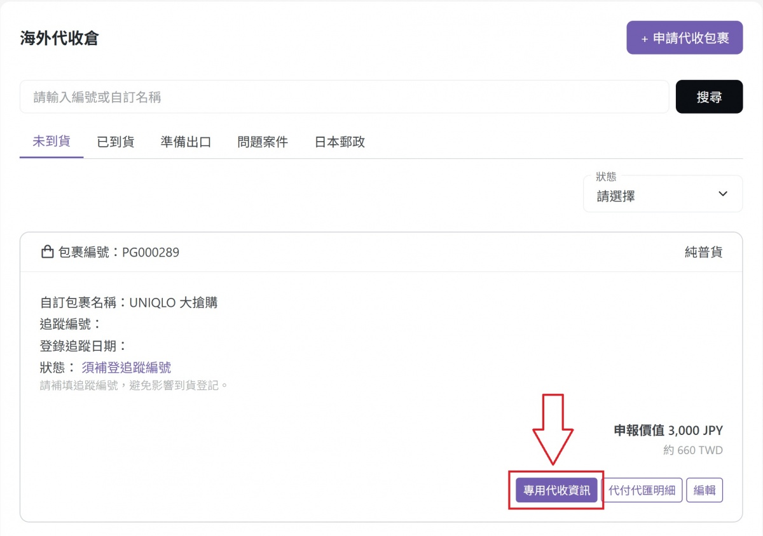The height and width of the screenshot is (536, 763).
Task: Click the 海外代收倉 page heading
Action: tap(59, 38)
